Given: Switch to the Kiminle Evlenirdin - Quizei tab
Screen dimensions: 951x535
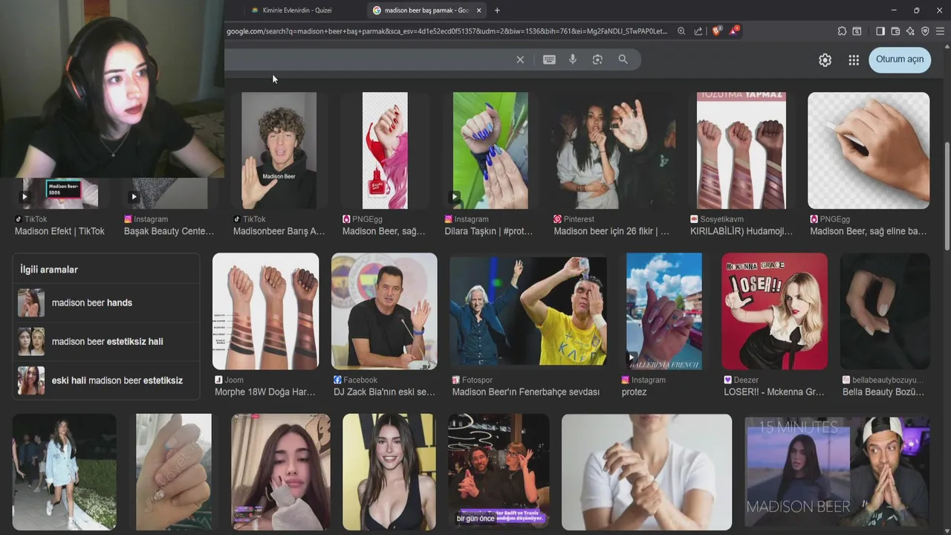Looking at the screenshot, I should tap(297, 10).
